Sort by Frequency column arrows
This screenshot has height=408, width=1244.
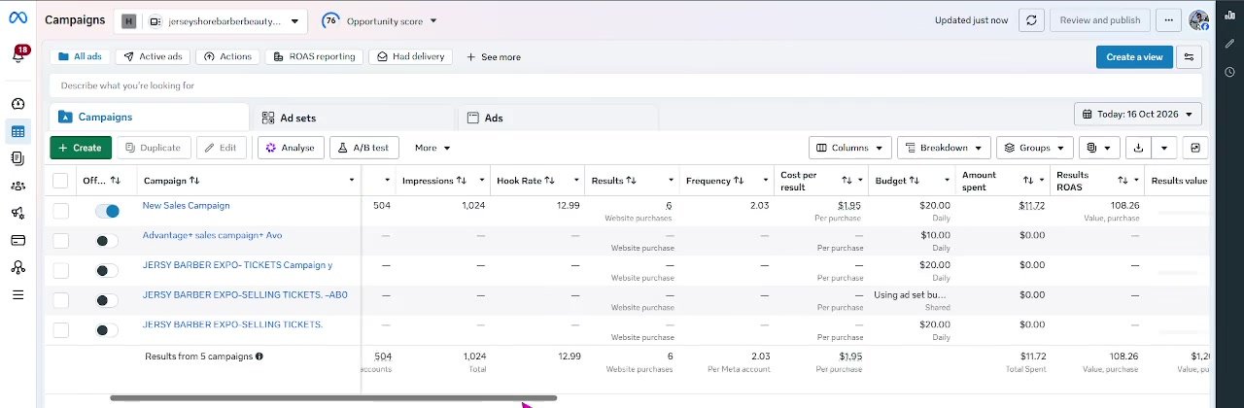[739, 181]
